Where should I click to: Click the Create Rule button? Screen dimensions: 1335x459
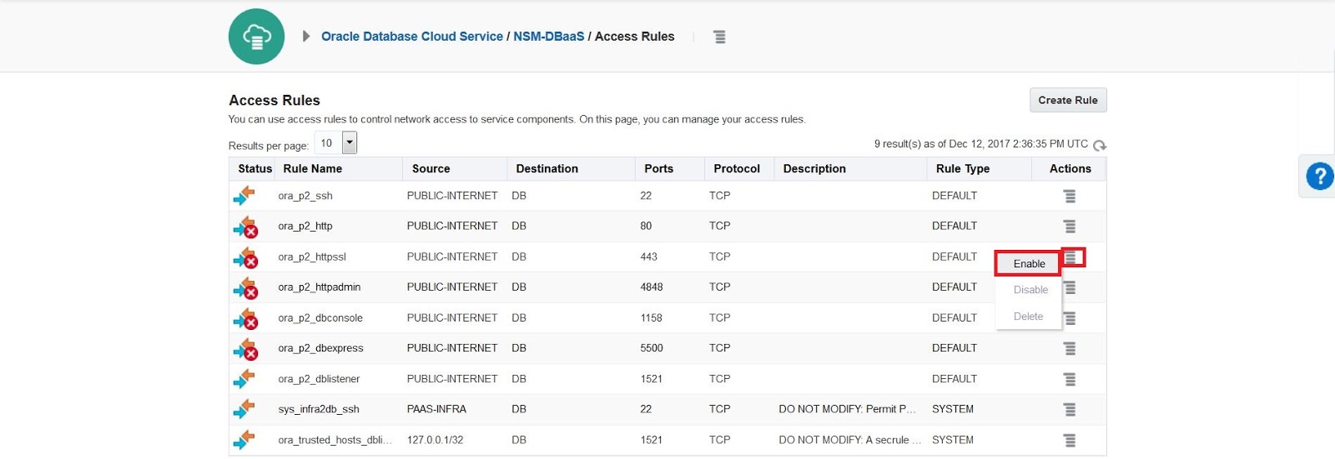pos(1068,100)
